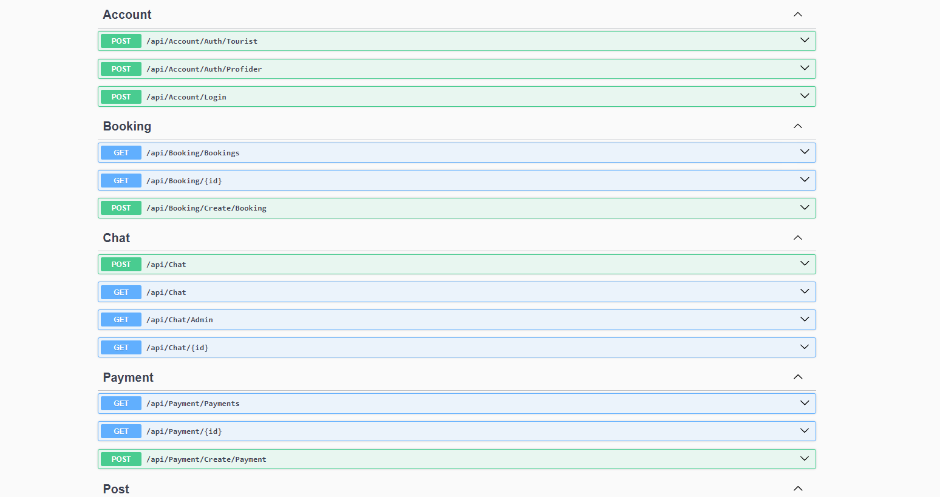The height and width of the screenshot is (497, 940).
Task: Expand chevron for /api/Account/Auth/Tourist
Action: (805, 41)
